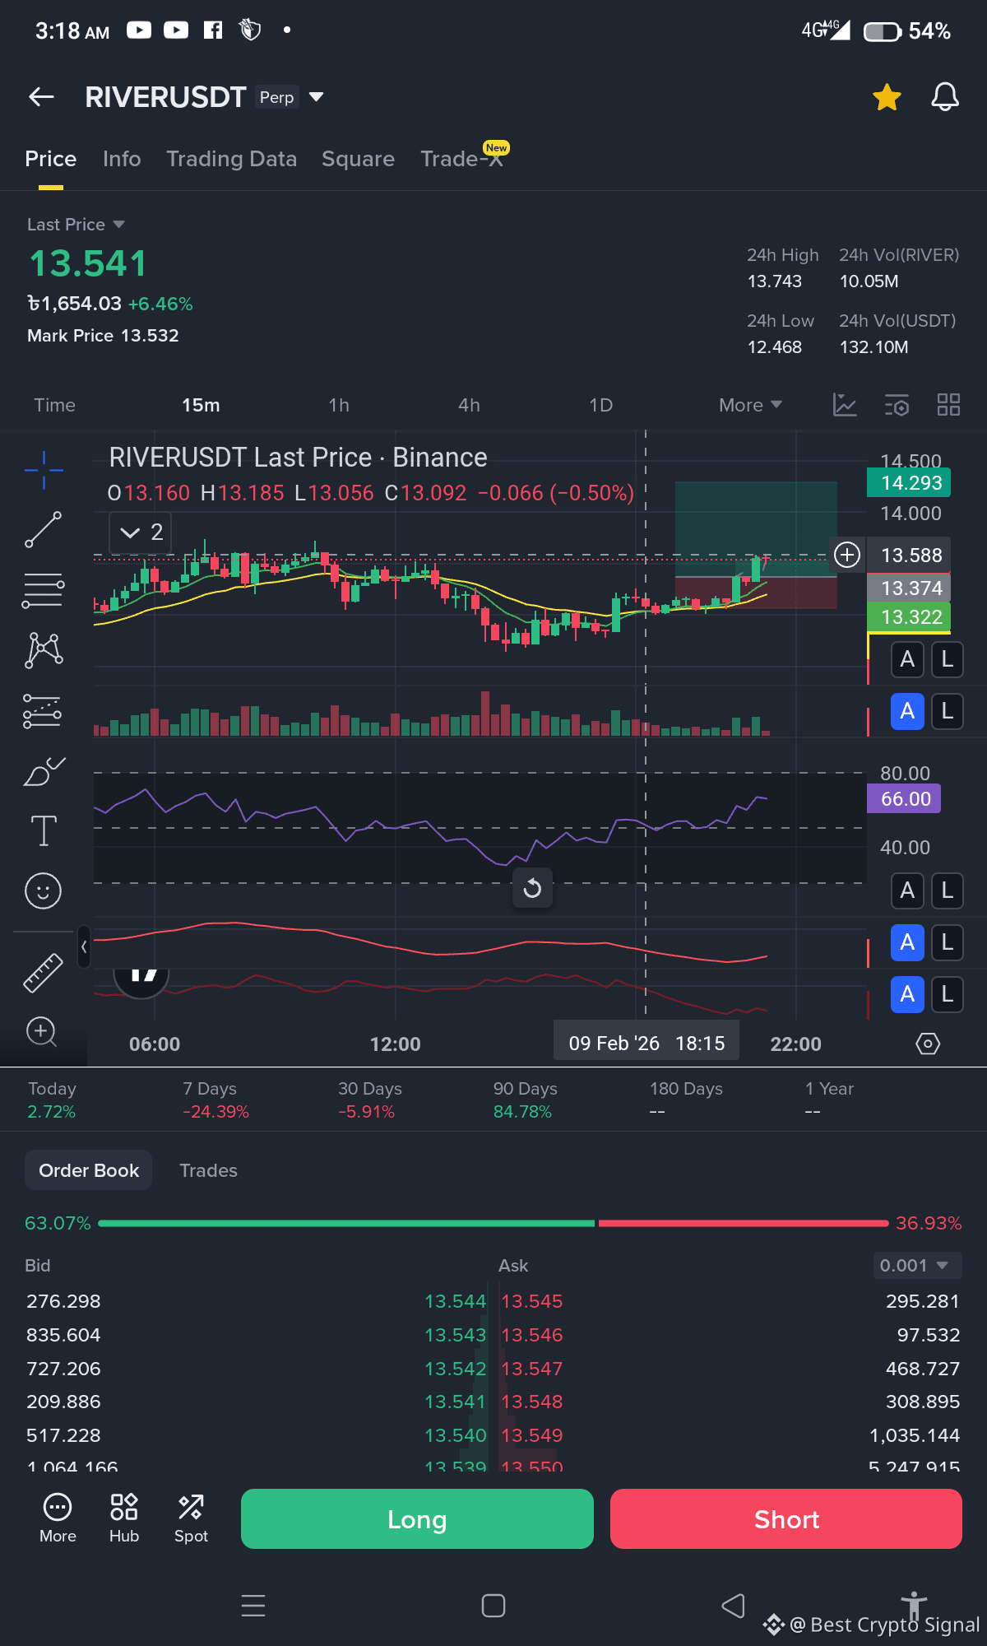This screenshot has height=1646, width=987.
Task: Select the 1h timeframe
Action: (339, 405)
